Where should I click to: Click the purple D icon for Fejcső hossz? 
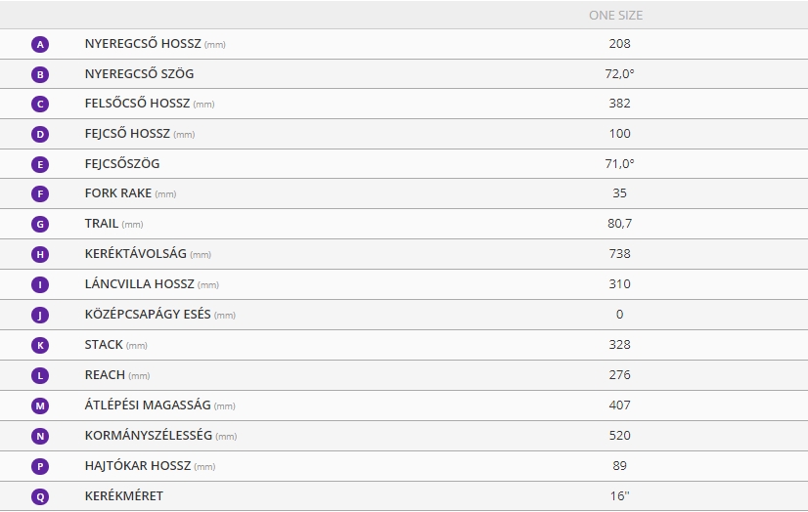40,134
